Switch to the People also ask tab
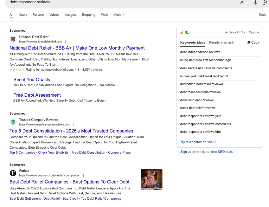 pos(221,43)
